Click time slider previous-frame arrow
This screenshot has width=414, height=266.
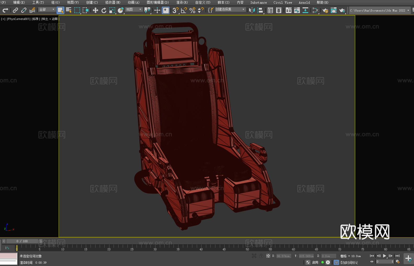click(4, 241)
